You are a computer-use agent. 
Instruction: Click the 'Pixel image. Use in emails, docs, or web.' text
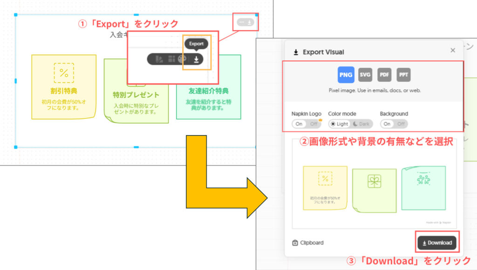(375, 91)
